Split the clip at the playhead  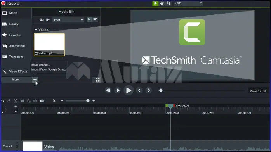coord(35,101)
